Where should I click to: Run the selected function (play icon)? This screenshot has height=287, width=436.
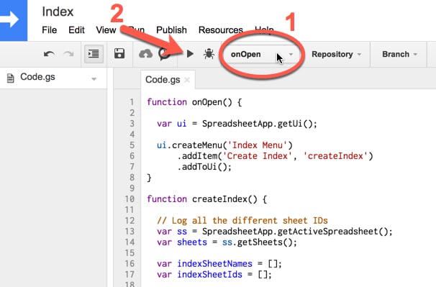tap(190, 54)
